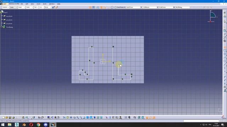Screen dimensions: 227x127
Task: Select the Rectangle sketch tool
Action: click(225, 50)
